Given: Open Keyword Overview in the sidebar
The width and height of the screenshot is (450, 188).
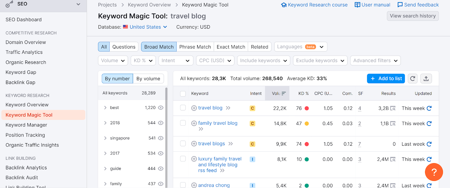Looking at the screenshot, I should click(x=27, y=105).
